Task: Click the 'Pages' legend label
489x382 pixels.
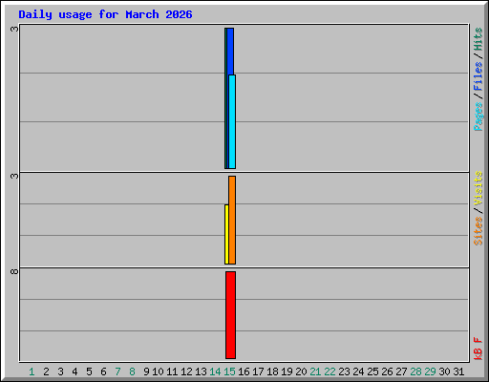Action: click(x=478, y=117)
